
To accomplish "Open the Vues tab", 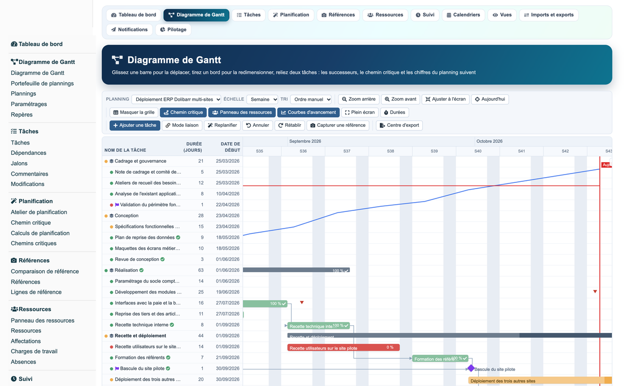I will (x=502, y=15).
